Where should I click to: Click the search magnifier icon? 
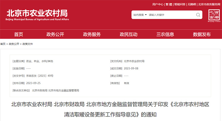point(198,15)
